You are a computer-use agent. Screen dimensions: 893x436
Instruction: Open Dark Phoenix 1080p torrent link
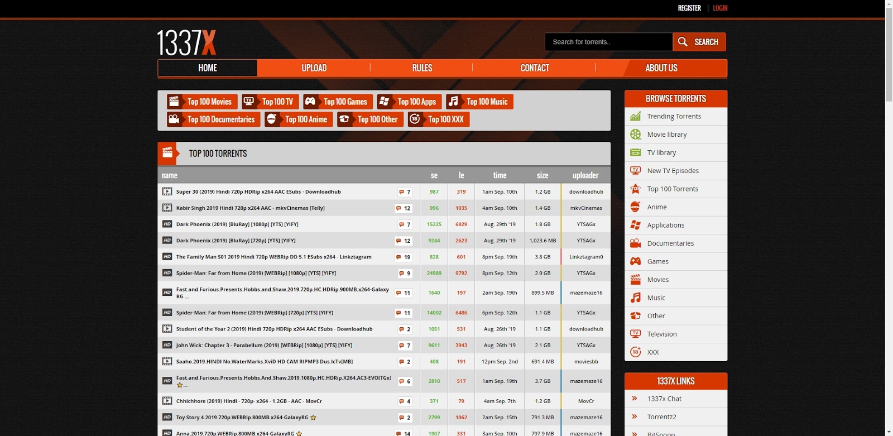[237, 224]
